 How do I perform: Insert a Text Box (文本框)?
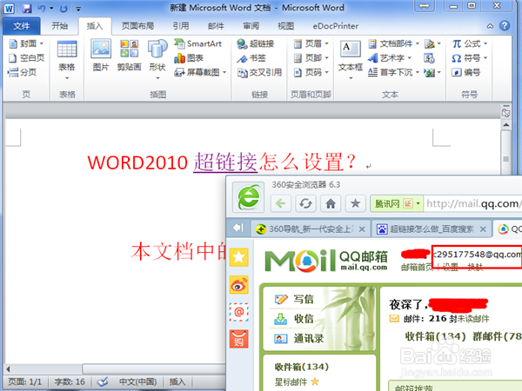pyautogui.click(x=351, y=59)
